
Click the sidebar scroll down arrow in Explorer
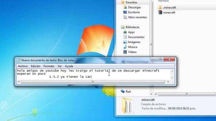click(x=152, y=94)
